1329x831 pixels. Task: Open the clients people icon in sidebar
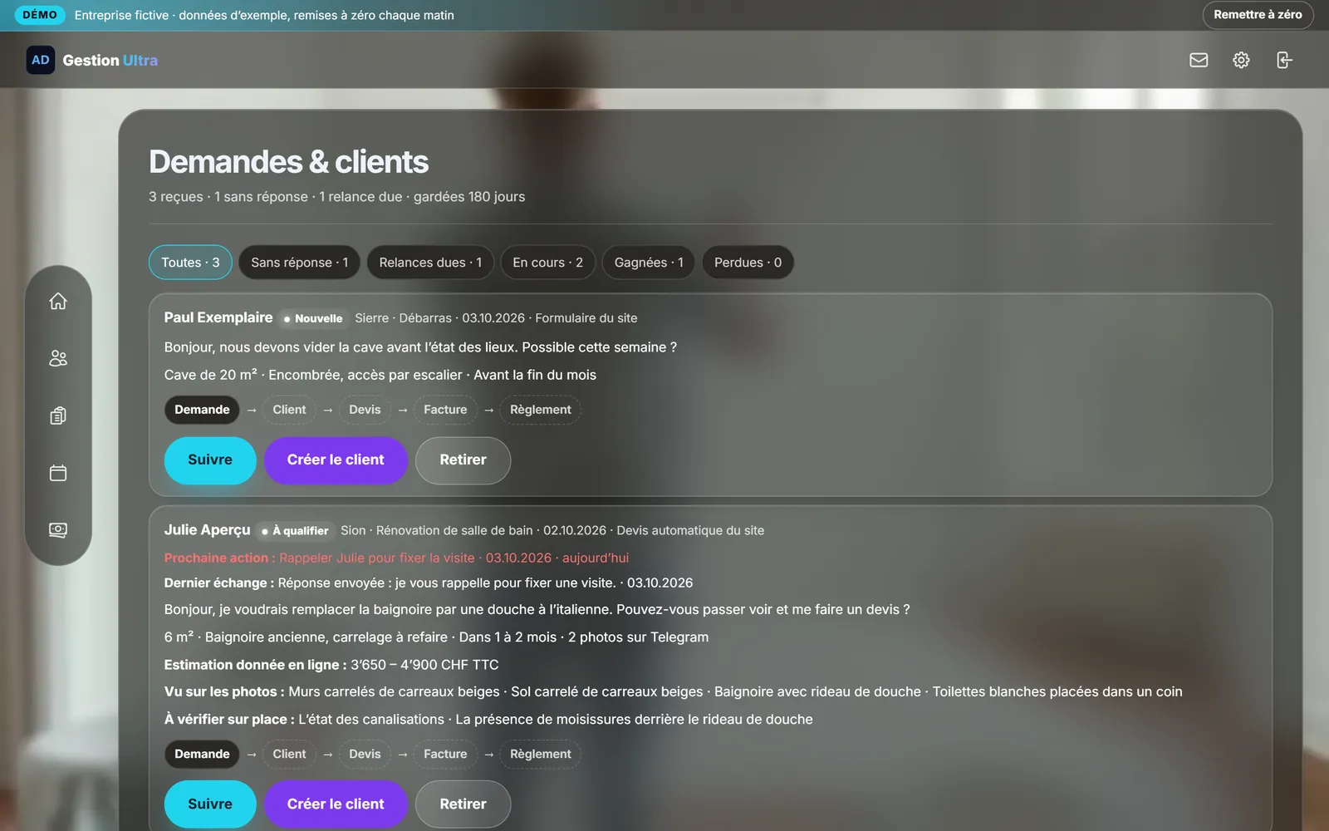58,358
